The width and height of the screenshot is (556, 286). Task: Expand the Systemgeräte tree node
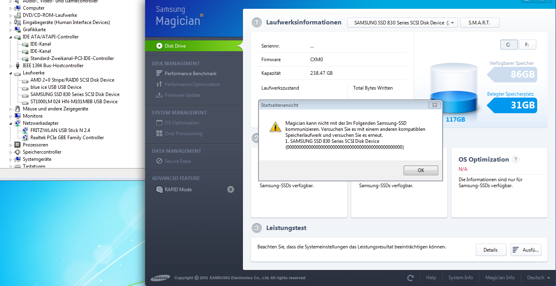point(11,159)
